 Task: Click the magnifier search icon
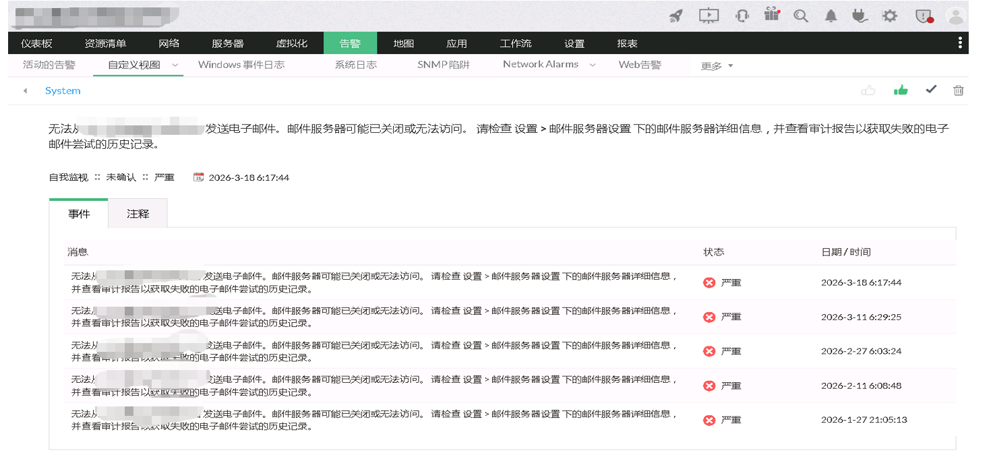pos(801,16)
